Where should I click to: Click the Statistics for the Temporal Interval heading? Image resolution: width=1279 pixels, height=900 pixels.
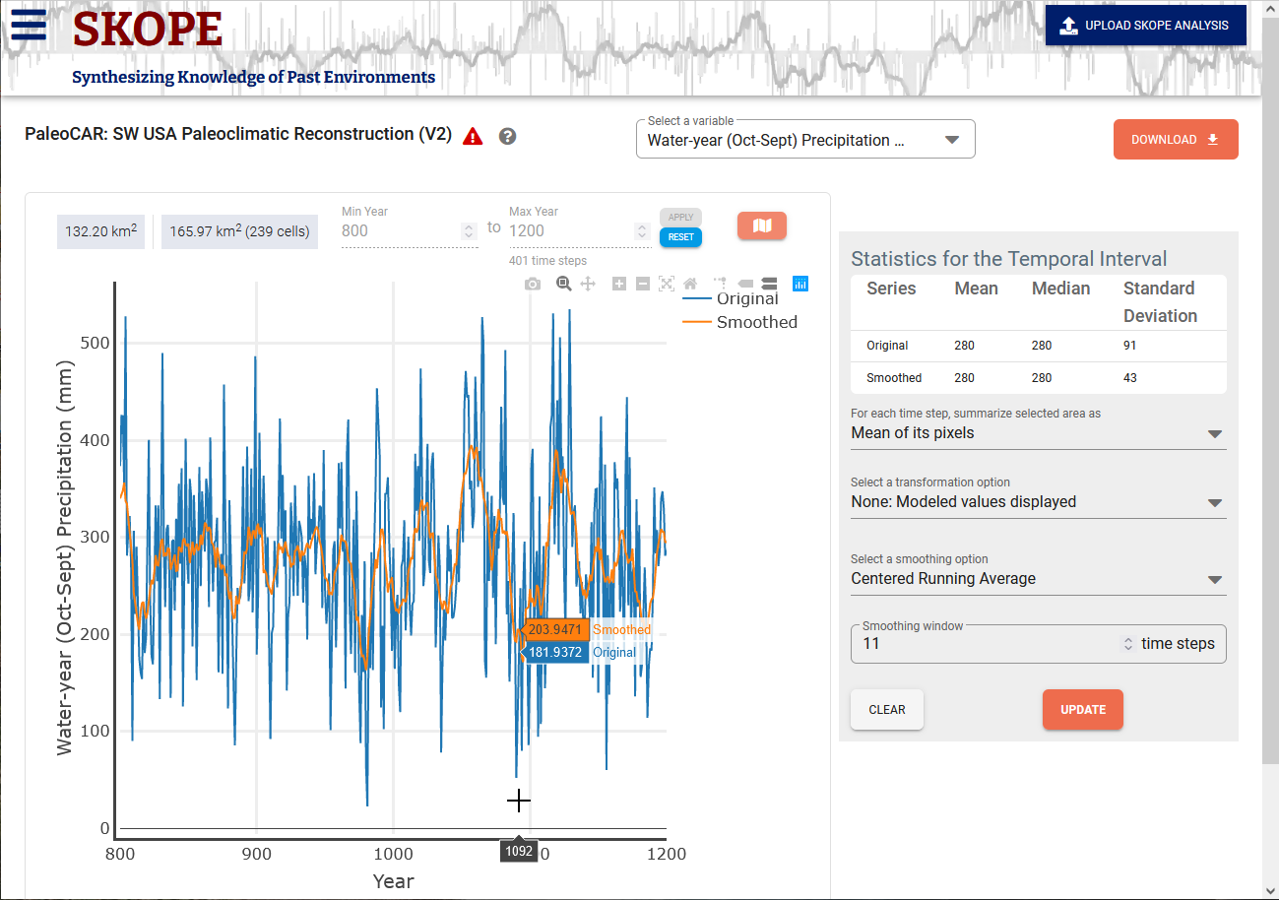click(1008, 259)
